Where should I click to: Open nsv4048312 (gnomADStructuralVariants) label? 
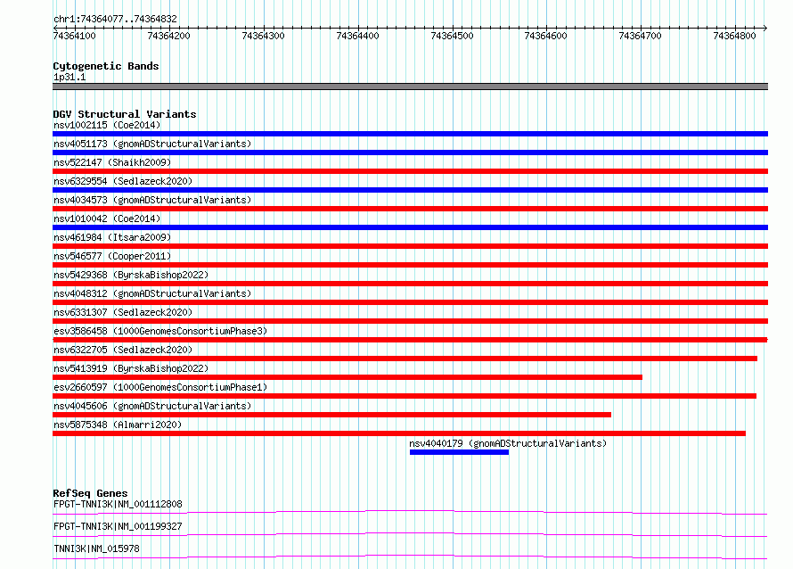click(152, 293)
